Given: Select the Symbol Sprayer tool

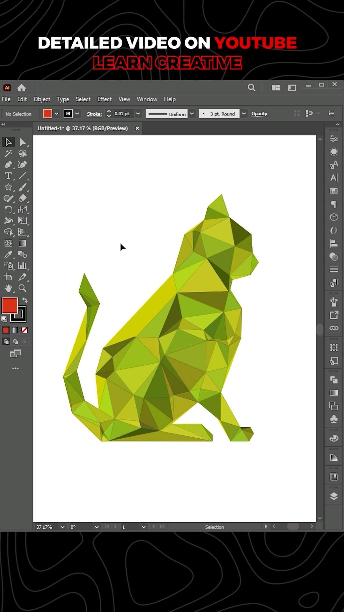Looking at the screenshot, I should (8, 266).
